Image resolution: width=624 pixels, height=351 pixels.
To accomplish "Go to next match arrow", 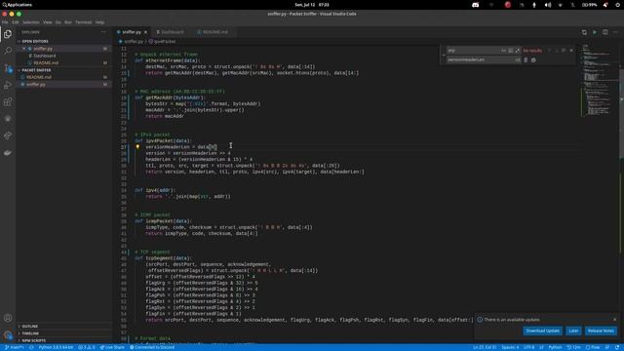I will pyautogui.click(x=557, y=51).
